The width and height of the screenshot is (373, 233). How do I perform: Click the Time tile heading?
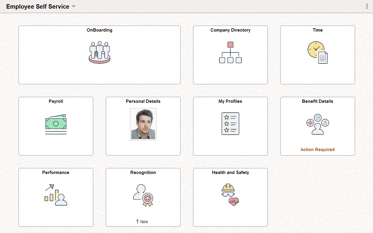(x=317, y=30)
